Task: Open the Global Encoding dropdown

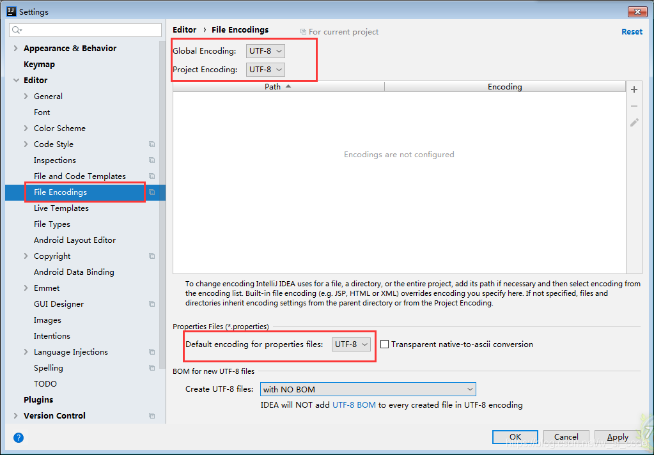Action: click(265, 51)
